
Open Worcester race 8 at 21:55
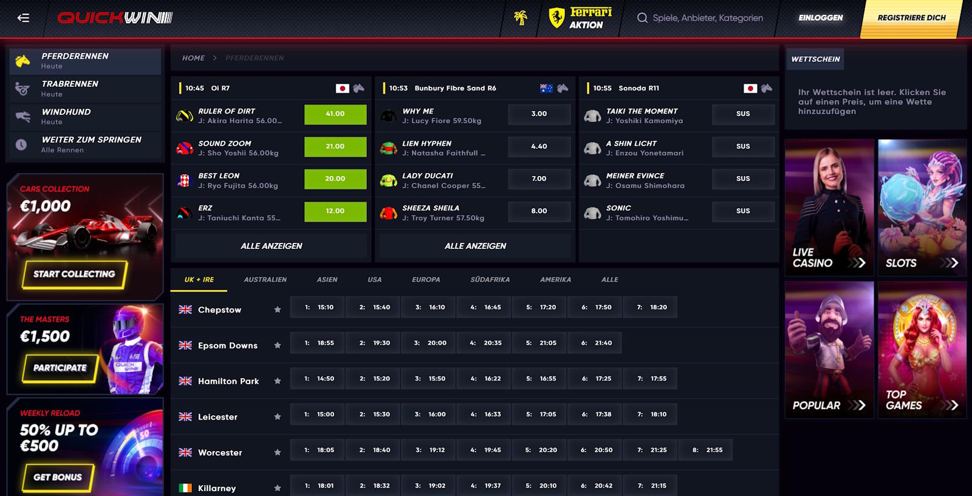click(706, 450)
